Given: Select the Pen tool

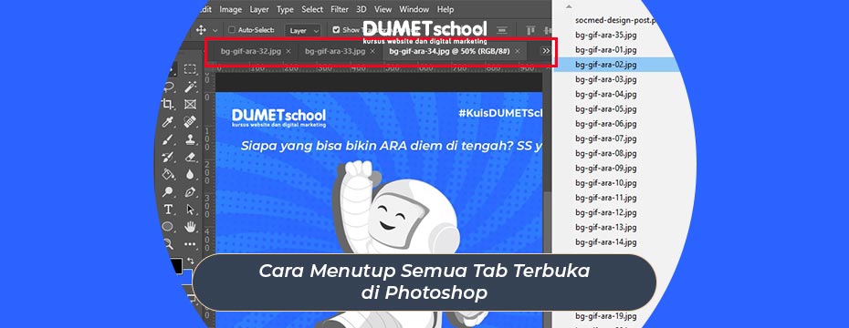Looking at the screenshot, I should click(x=190, y=191).
